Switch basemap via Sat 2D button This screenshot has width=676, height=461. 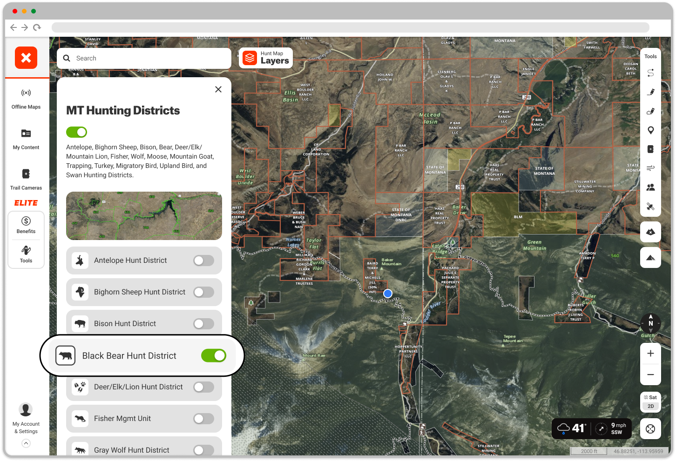pyautogui.click(x=650, y=402)
